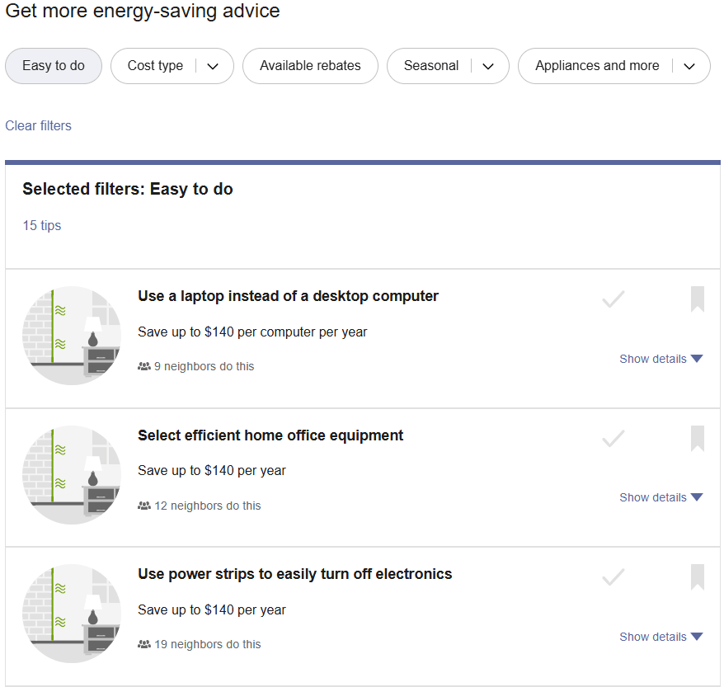
Task: Open the "Cost type" dropdown
Action: [172, 66]
